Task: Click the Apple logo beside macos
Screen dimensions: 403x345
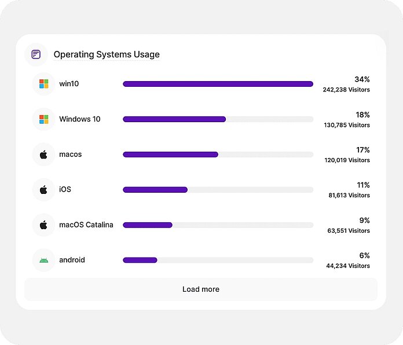Action: [44, 155]
